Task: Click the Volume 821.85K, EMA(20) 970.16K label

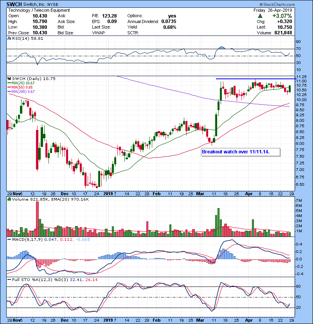Action: tap(50, 199)
